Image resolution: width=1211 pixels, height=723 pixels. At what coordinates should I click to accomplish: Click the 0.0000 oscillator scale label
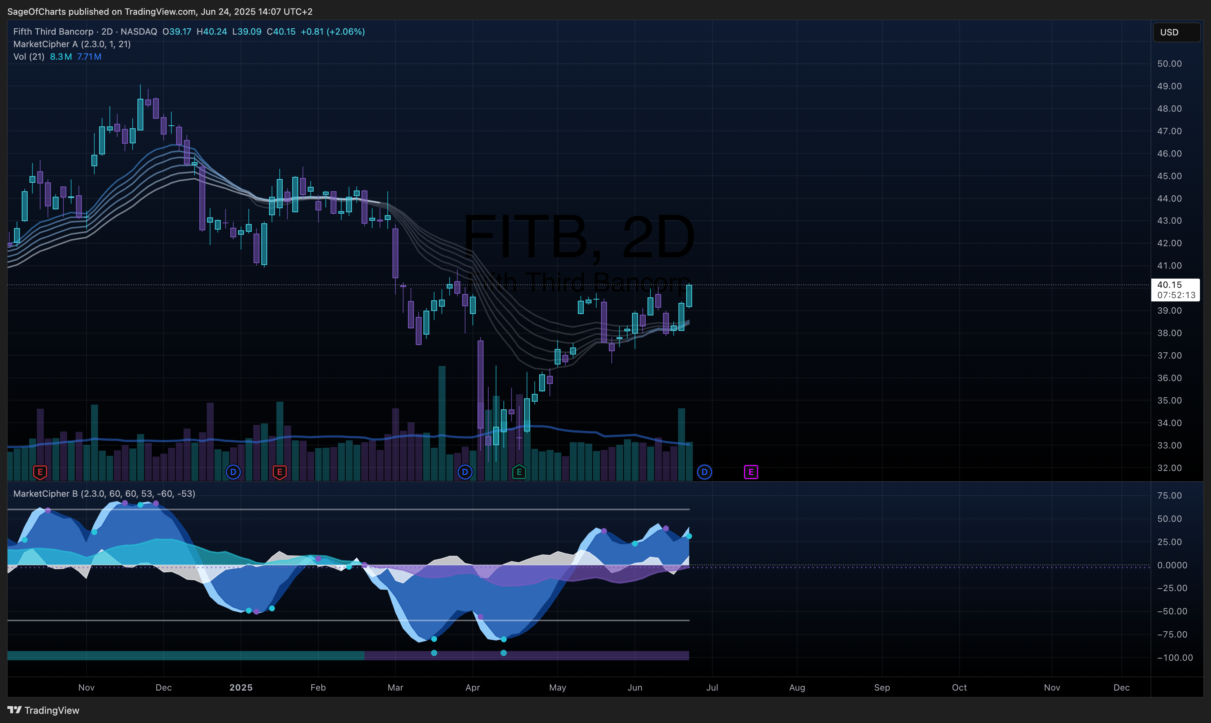tap(1172, 565)
